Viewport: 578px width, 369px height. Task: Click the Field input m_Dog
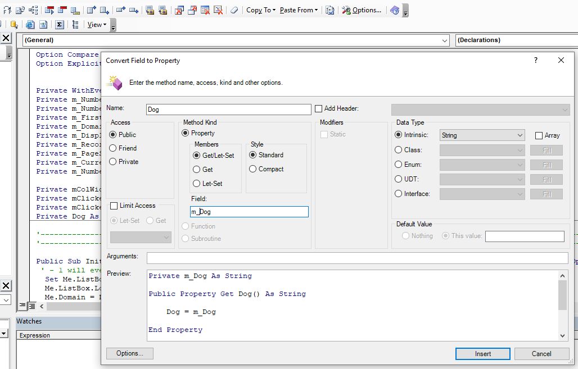(x=249, y=212)
